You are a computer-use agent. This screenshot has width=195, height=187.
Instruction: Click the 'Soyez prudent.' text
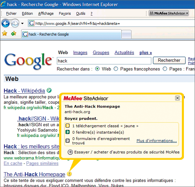point(81,119)
